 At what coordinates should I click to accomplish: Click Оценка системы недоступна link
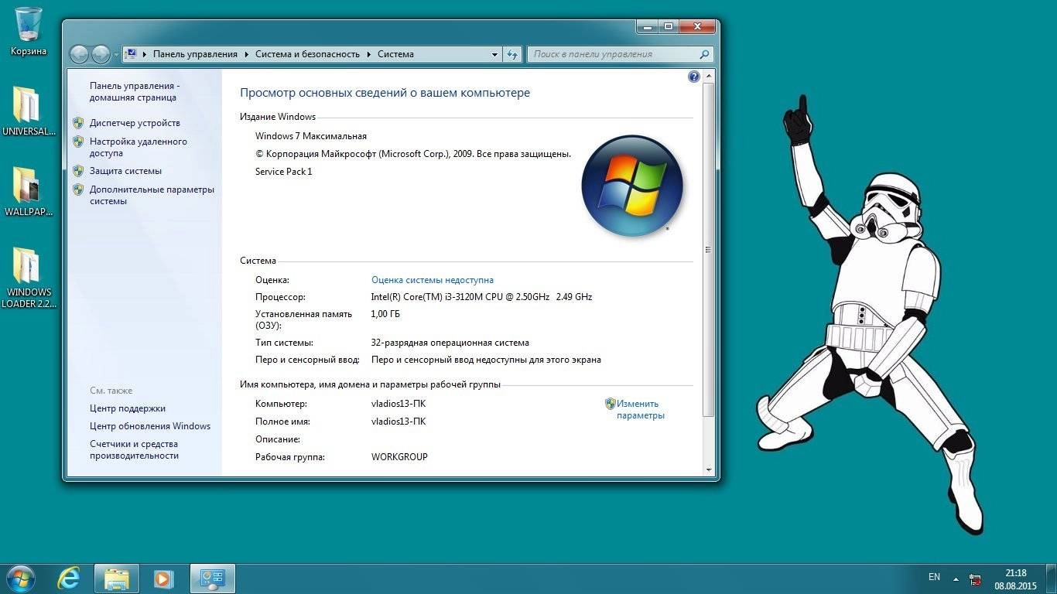point(433,280)
